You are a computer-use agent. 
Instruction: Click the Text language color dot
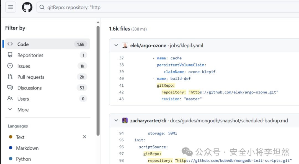point(11,137)
